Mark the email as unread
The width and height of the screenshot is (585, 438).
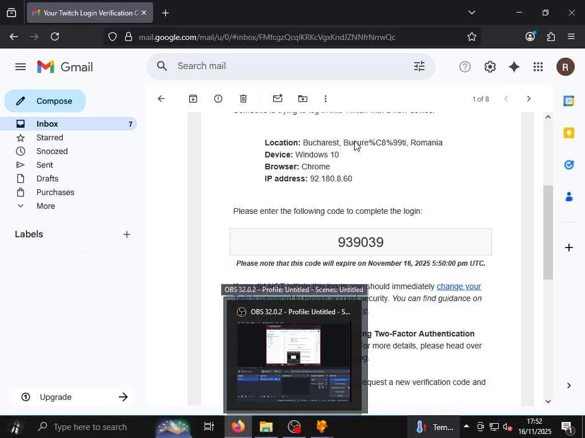coord(278,99)
